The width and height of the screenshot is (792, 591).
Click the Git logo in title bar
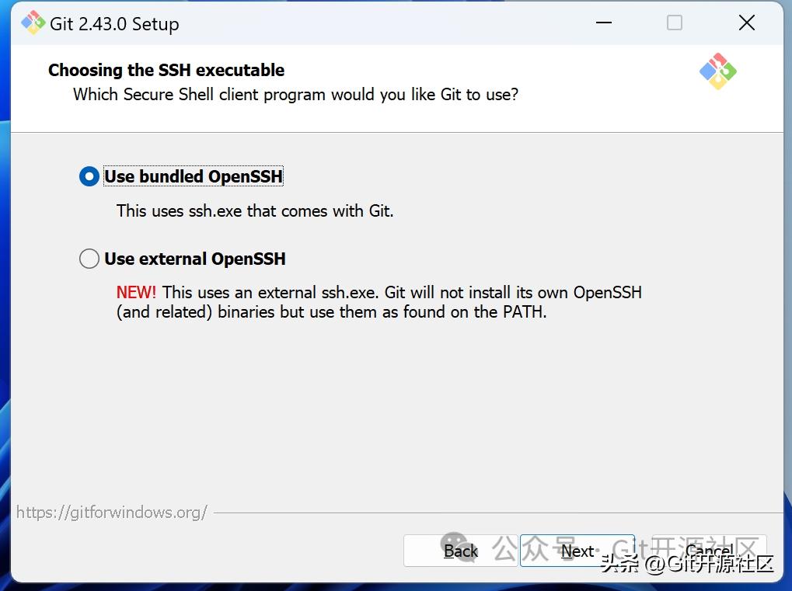pos(33,23)
